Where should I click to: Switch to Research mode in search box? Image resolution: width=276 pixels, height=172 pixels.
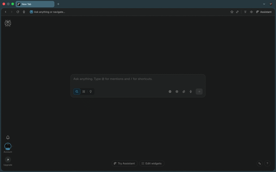(x=84, y=92)
